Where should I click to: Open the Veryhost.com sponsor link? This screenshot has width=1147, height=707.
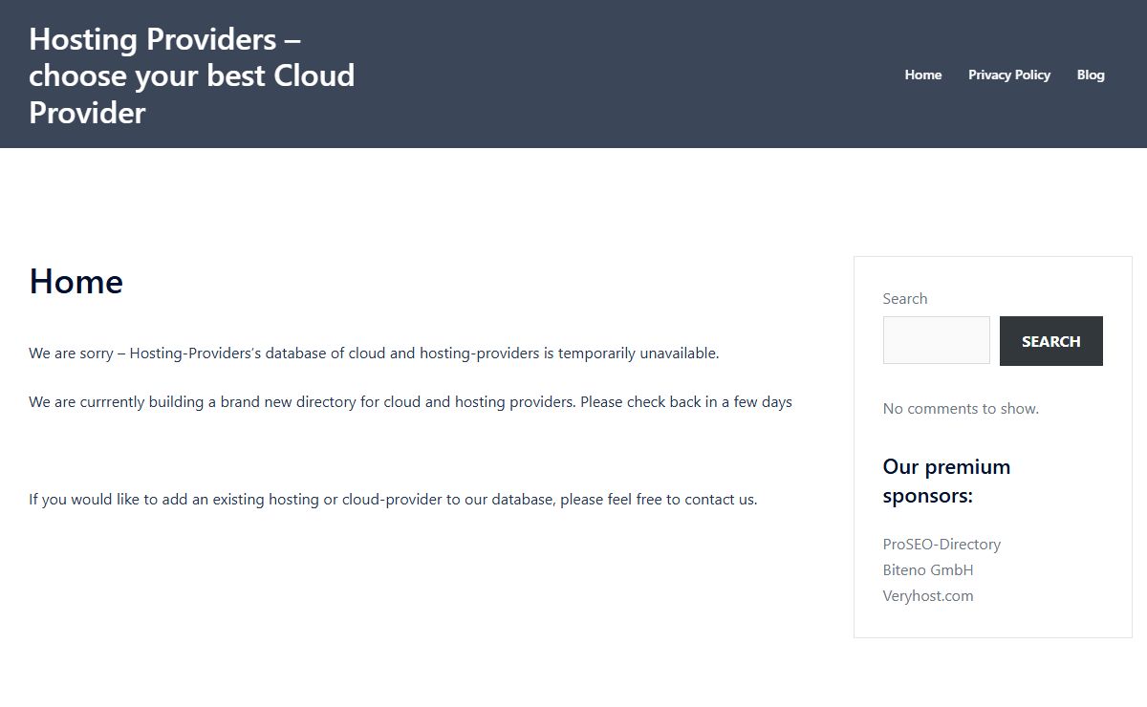[x=928, y=595]
